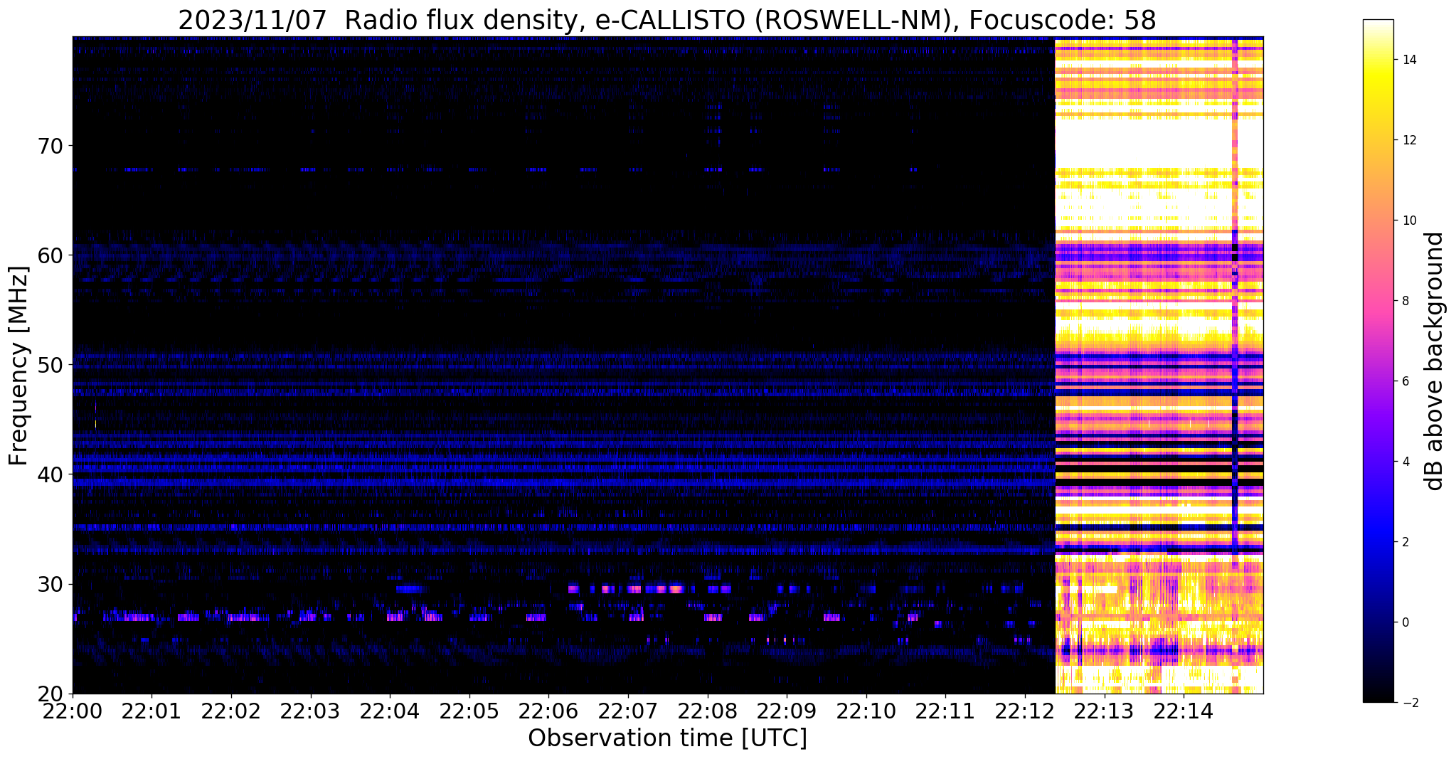
Task: Click the 40 MHz frequency tick label
Action: tap(50, 474)
